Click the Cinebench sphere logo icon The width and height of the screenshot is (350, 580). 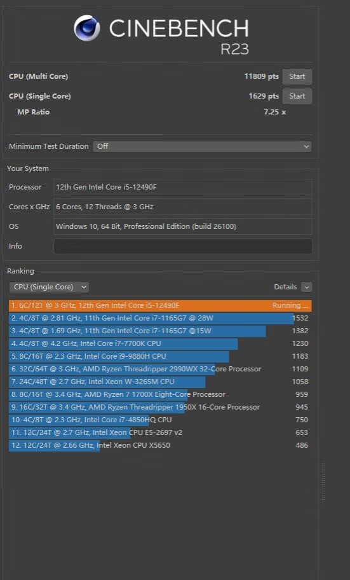point(87,28)
